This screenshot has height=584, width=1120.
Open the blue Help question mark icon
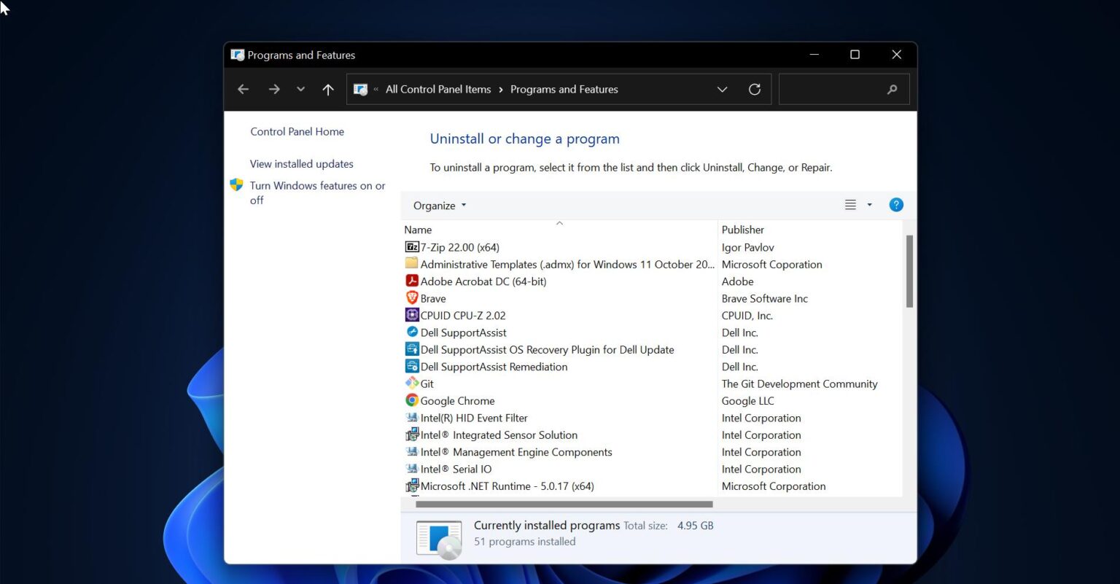click(896, 205)
